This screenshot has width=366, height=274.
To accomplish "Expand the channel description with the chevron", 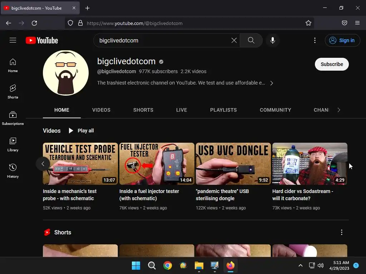I will [x=272, y=83].
